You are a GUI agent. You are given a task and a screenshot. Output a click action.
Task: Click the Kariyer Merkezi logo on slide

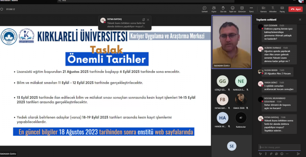[26, 36]
